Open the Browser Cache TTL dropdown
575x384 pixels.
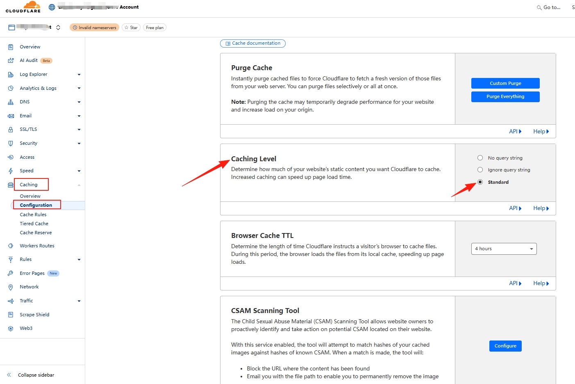tap(504, 249)
